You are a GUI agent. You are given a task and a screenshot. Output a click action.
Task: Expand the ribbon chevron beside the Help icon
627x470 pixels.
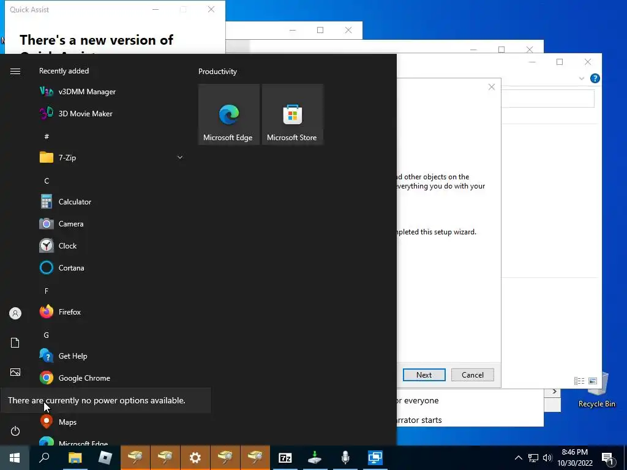pyautogui.click(x=582, y=78)
